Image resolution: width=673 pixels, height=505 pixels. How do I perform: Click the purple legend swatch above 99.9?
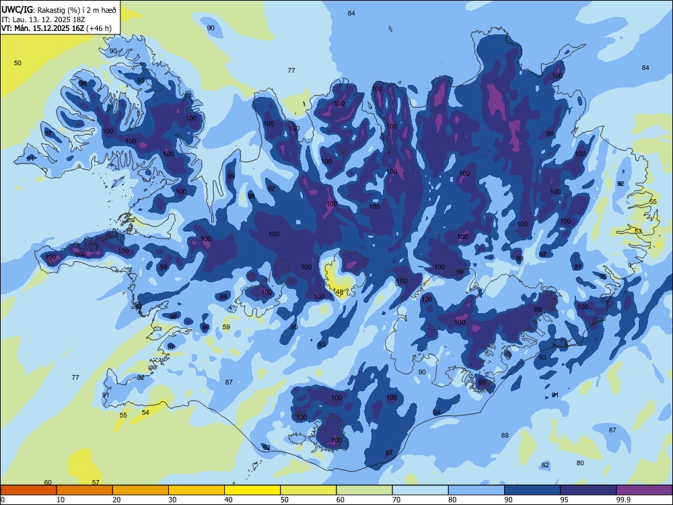(x=644, y=490)
